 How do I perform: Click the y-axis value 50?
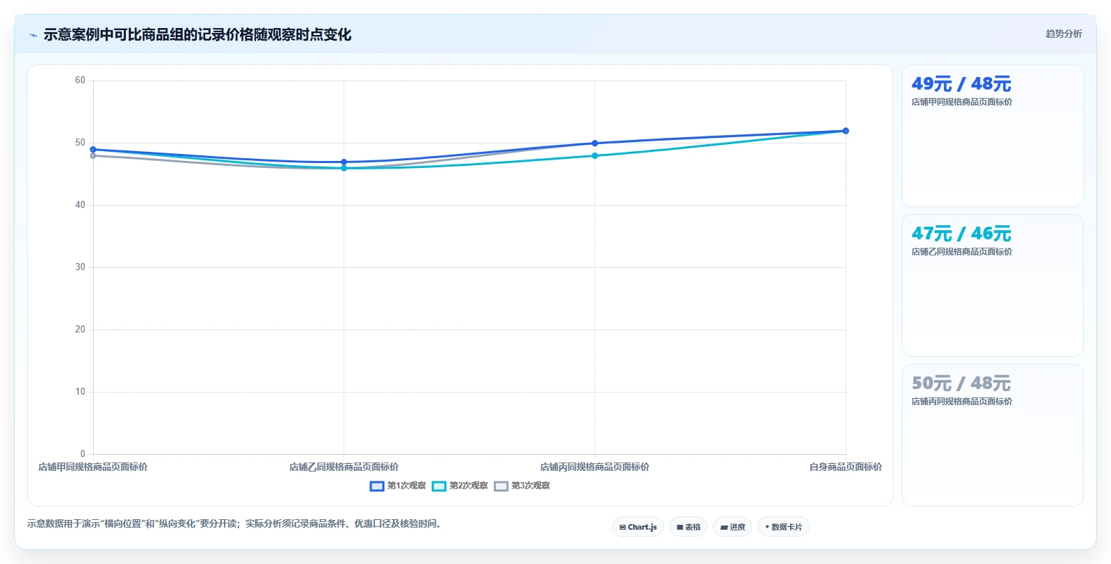80,143
